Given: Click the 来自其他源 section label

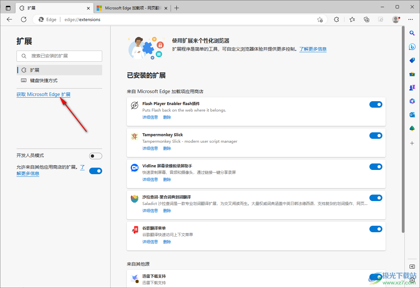Looking at the screenshot, I should (x=138, y=264).
